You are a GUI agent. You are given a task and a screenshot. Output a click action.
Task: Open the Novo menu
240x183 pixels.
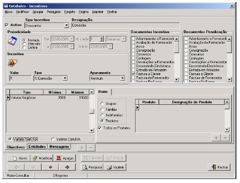coord(9,12)
